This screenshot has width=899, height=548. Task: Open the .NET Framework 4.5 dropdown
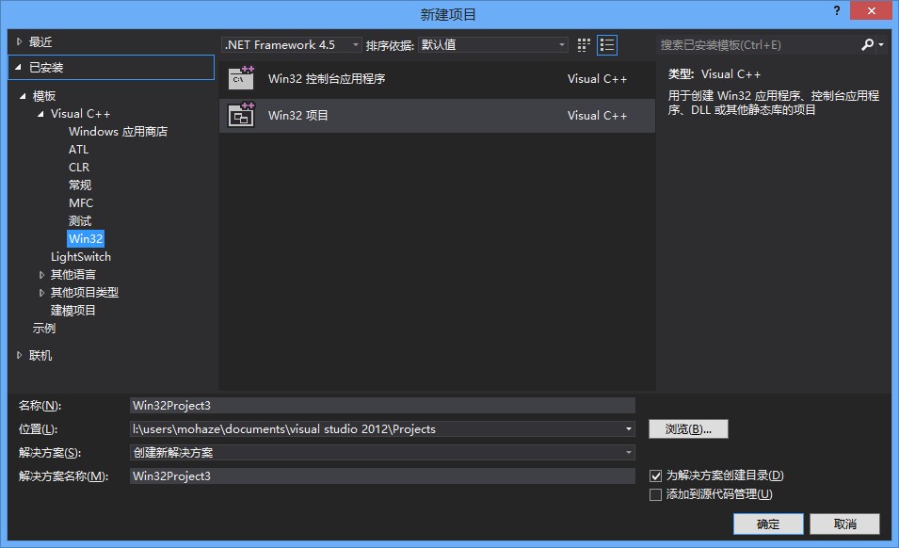[292, 44]
